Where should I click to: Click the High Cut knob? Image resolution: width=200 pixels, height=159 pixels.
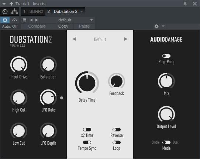click(19, 98)
